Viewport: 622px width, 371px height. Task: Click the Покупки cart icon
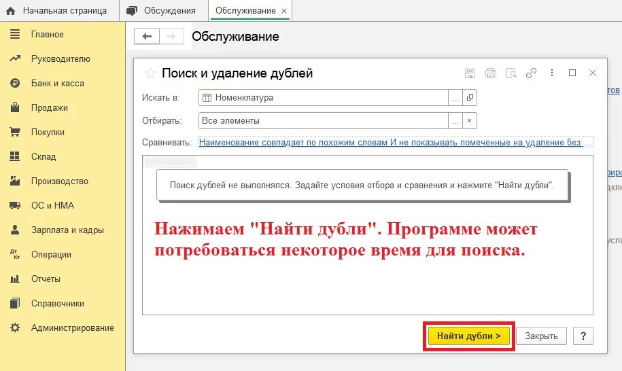click(15, 132)
